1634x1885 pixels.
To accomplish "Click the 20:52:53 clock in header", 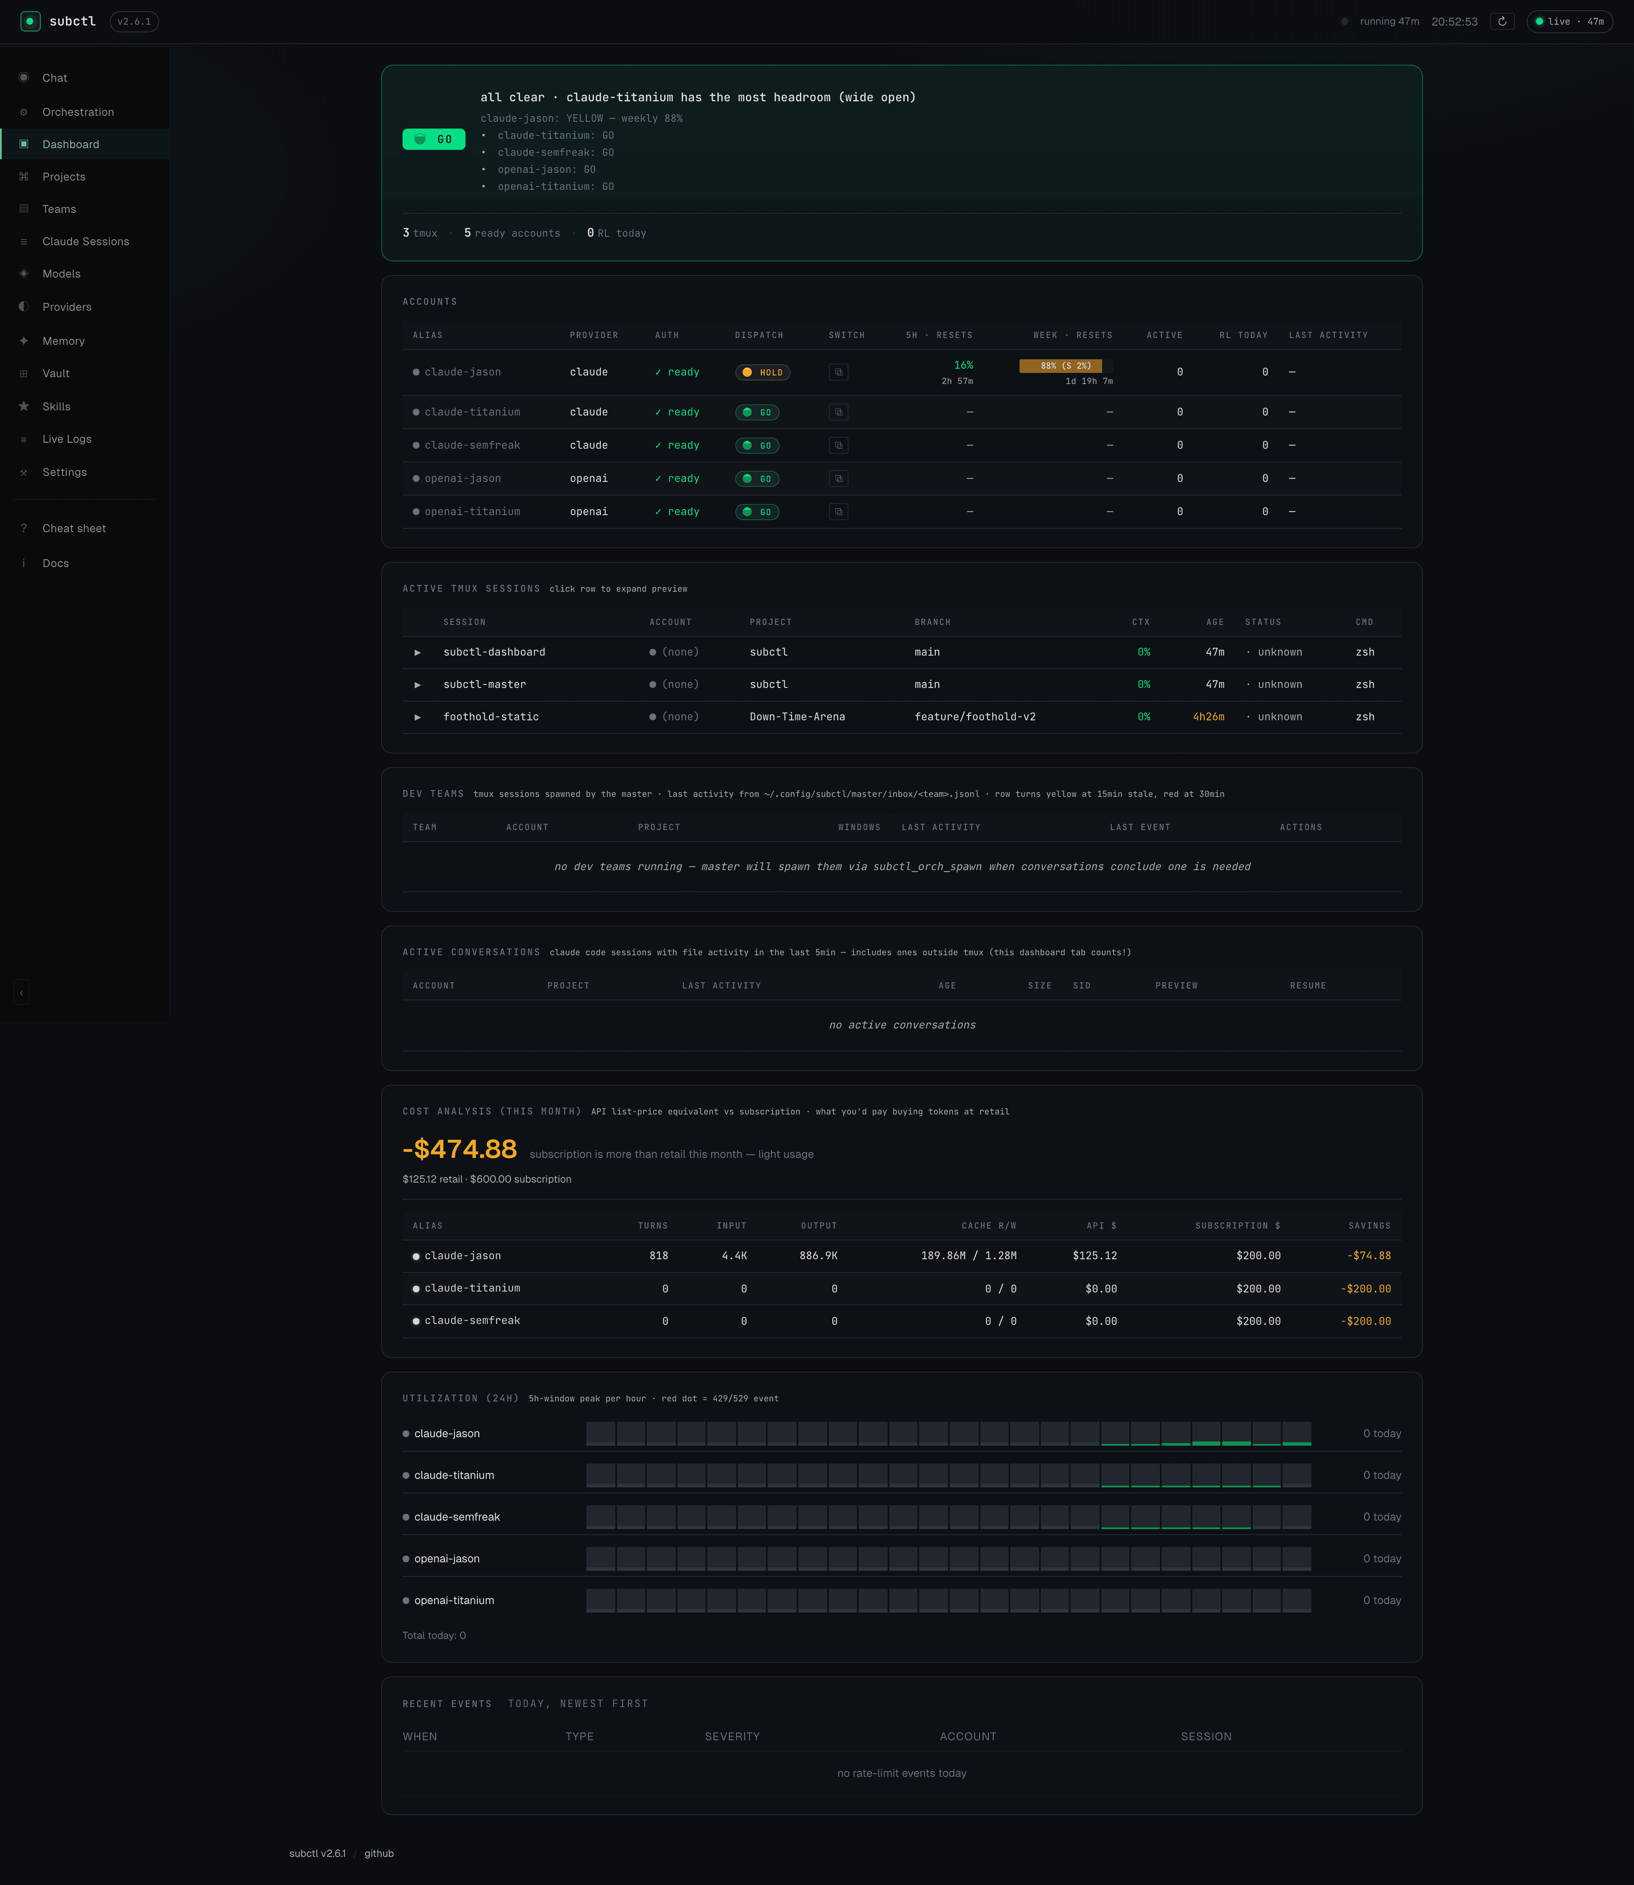I will (1454, 21).
